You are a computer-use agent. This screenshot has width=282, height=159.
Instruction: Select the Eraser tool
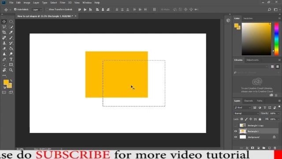[4, 49]
